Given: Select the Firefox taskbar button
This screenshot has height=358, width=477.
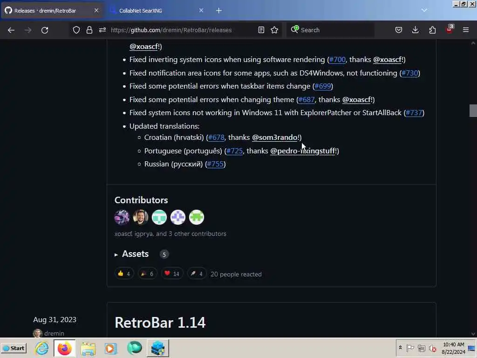Looking at the screenshot, I should pyautogui.click(x=64, y=348).
